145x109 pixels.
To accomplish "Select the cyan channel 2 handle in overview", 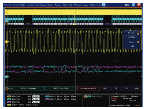I will coord(6,21).
